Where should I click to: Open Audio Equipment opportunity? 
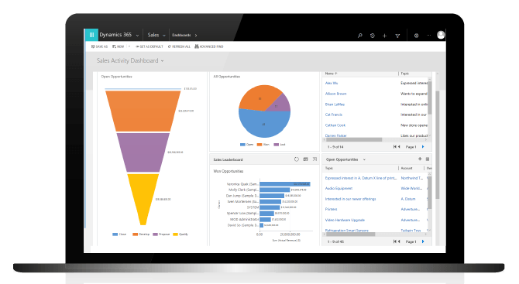pyautogui.click(x=339, y=188)
